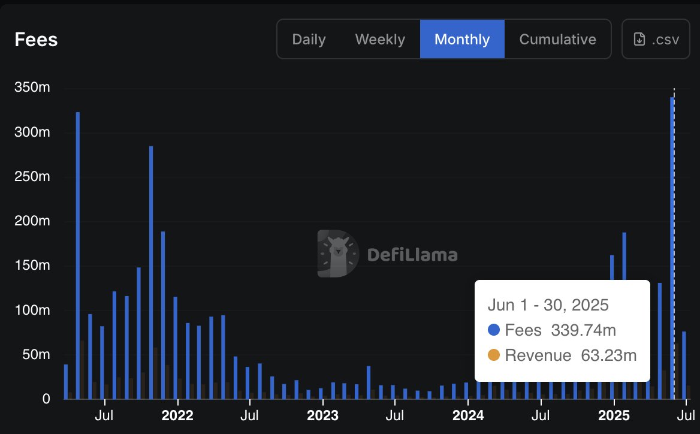Click tooltip date 'Jun 1 - 30, 2025'
The image size is (700, 434).
[548, 305]
